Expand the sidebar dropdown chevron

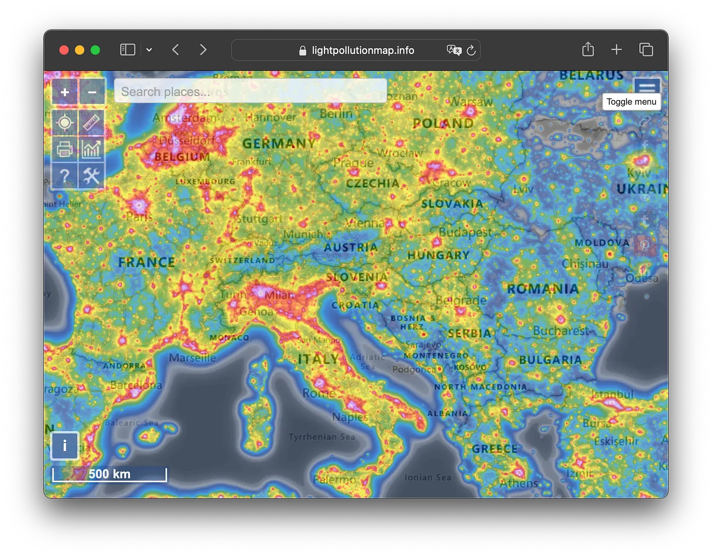click(149, 50)
